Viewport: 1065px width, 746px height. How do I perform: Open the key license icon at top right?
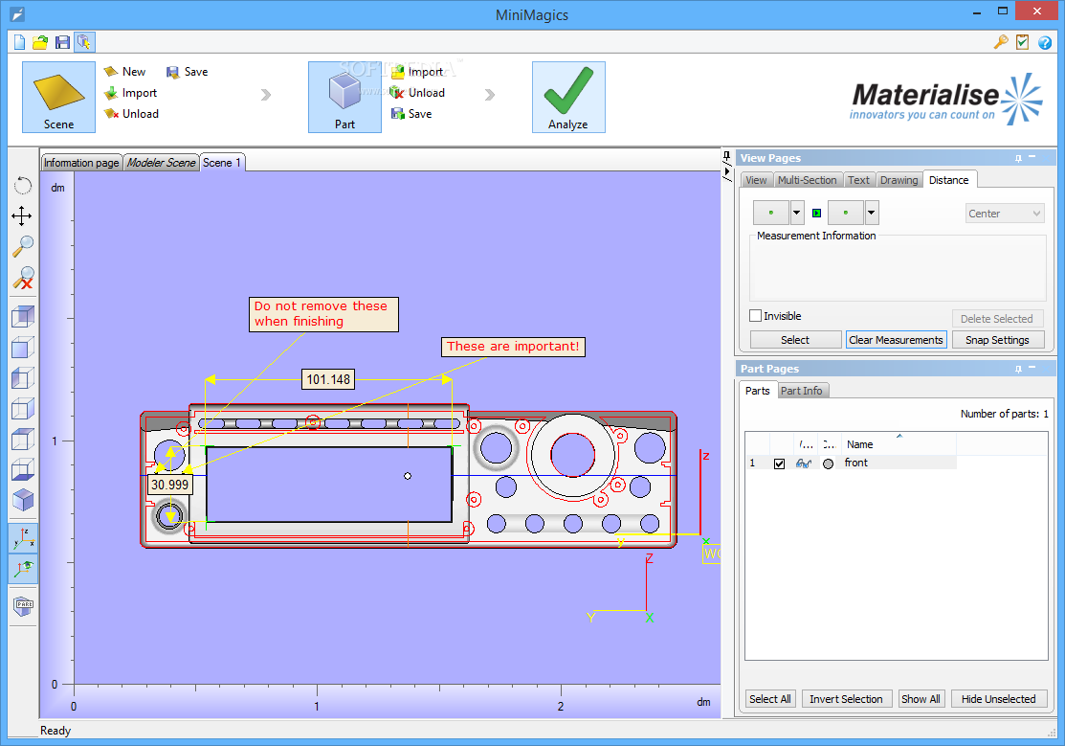pos(1001,42)
